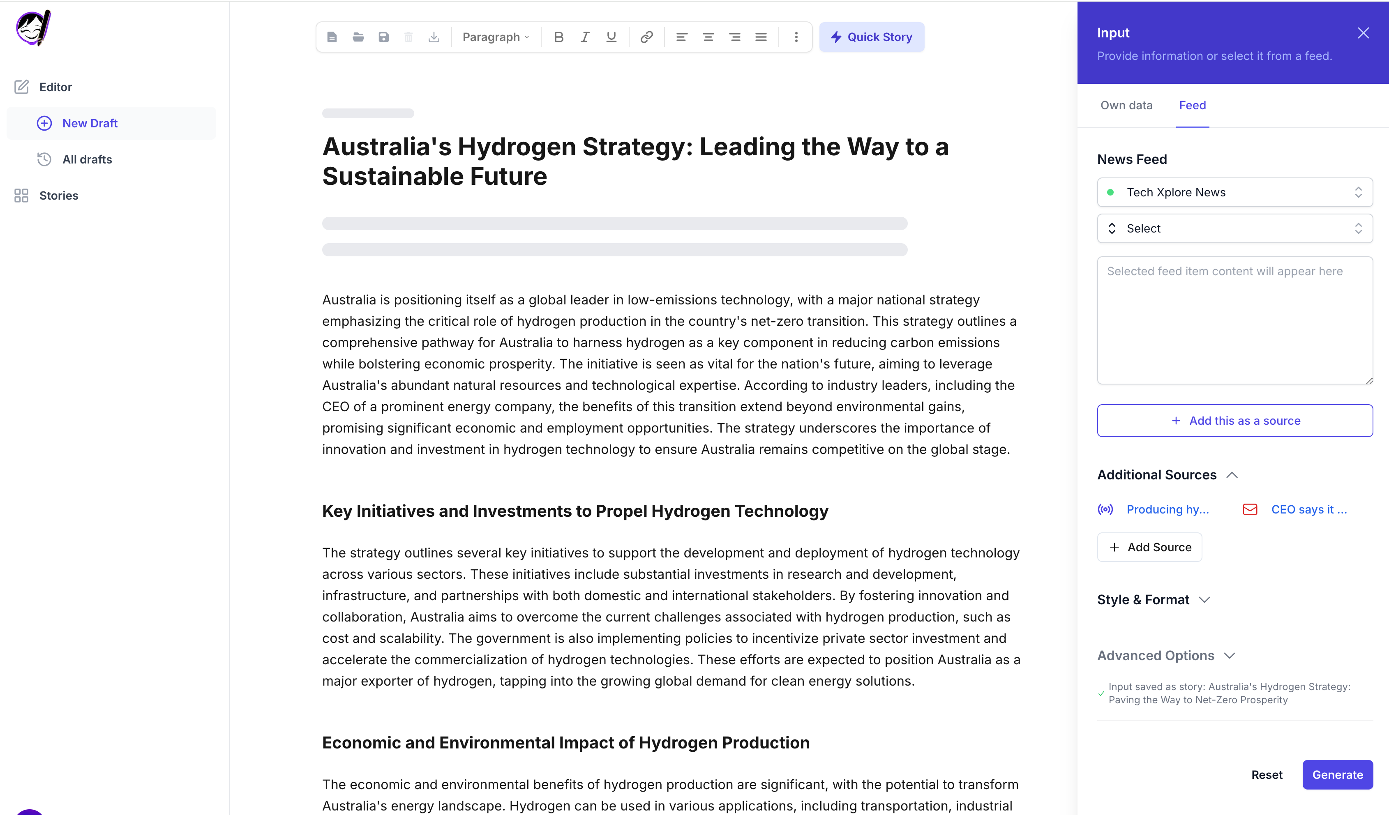1389x815 pixels.
Task: Click the open folder icon in toolbar
Action: click(x=358, y=37)
